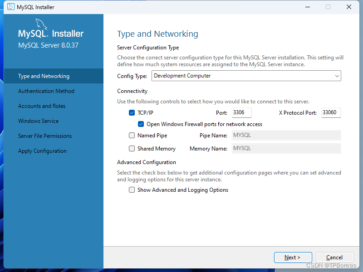This screenshot has height=272, width=363.
Task: Click the Type and Networking page heading
Action: pos(157,34)
